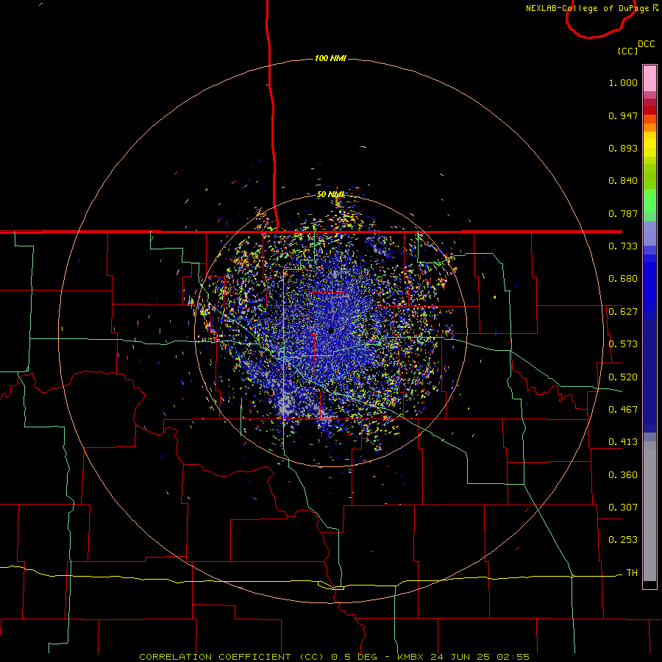Click the black radar site dot at center
Image resolution: width=662 pixels, height=662 pixels.
click(x=332, y=330)
